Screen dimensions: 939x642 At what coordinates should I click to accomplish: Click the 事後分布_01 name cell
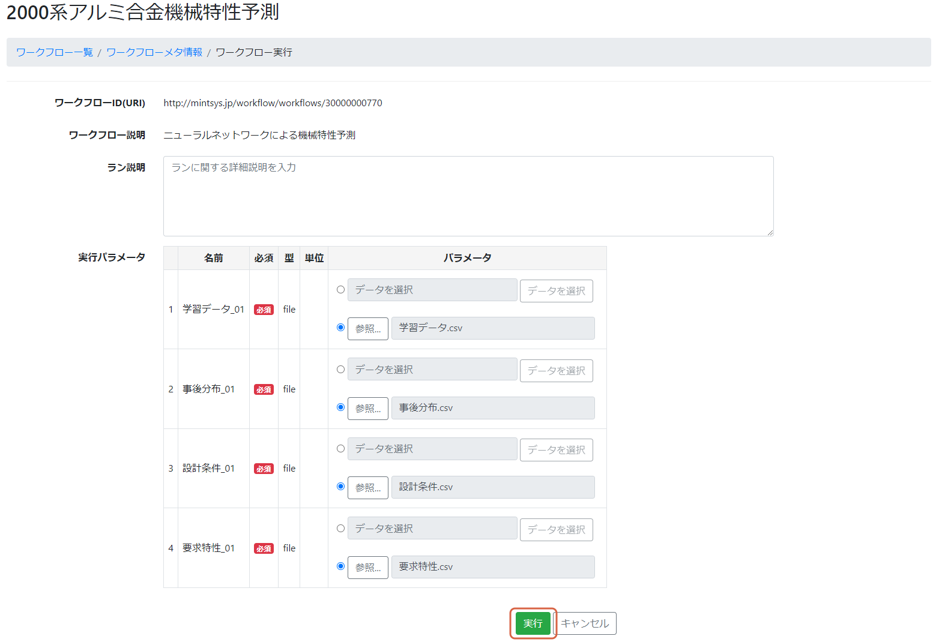214,389
